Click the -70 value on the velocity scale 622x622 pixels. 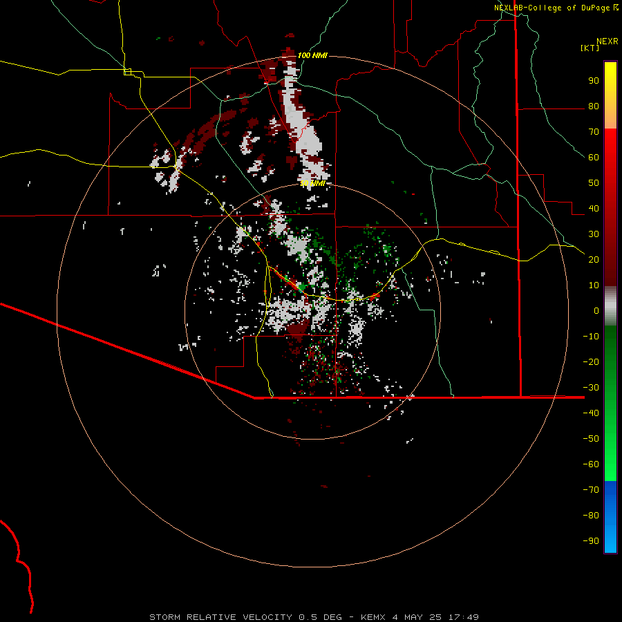(x=591, y=489)
